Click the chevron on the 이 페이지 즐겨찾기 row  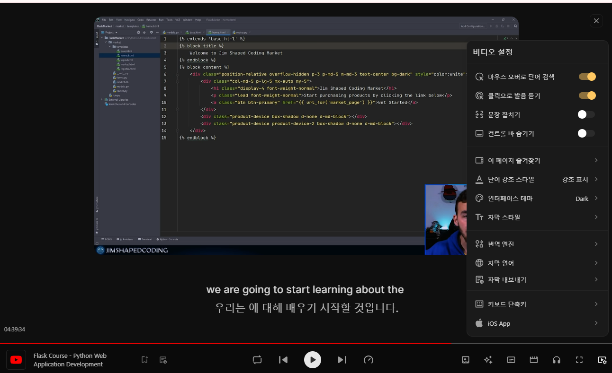(x=596, y=160)
